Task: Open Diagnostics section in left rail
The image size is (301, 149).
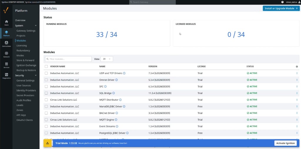Action: coord(6,76)
